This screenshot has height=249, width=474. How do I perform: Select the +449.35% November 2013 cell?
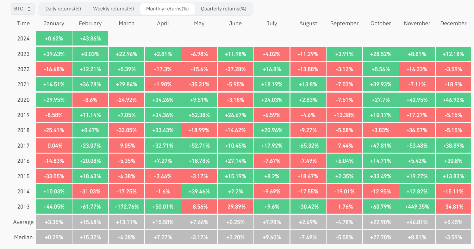pyautogui.click(x=417, y=207)
